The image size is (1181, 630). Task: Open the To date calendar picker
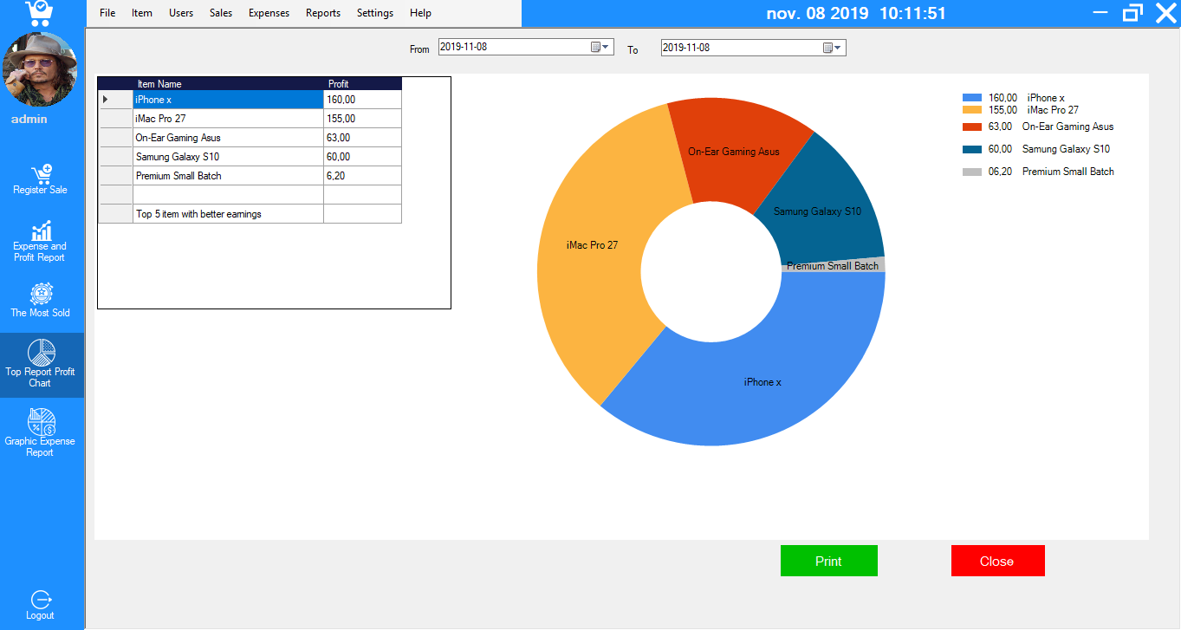[829, 48]
